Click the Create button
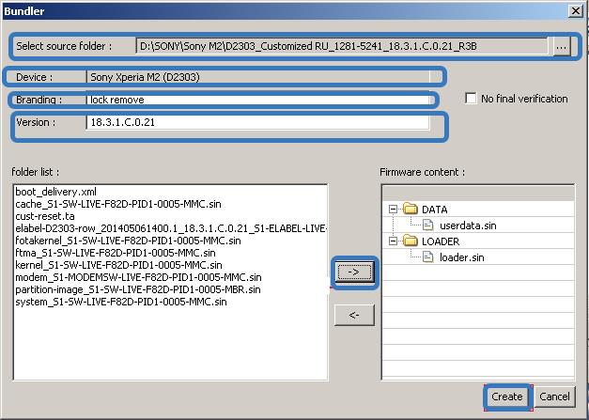Viewport: 589px width, 420px height. [x=507, y=397]
